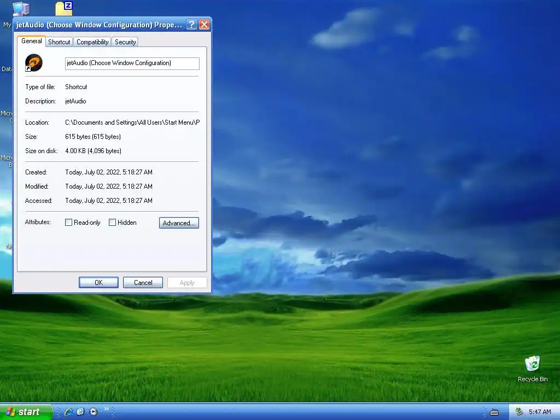Close the jetAudio properties window
The width and height of the screenshot is (560, 420).
click(205, 24)
